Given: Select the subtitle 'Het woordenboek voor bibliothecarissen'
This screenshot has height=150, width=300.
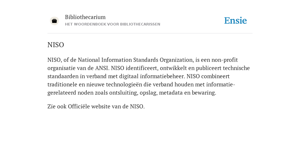Looking at the screenshot, I should pos(112,24).
